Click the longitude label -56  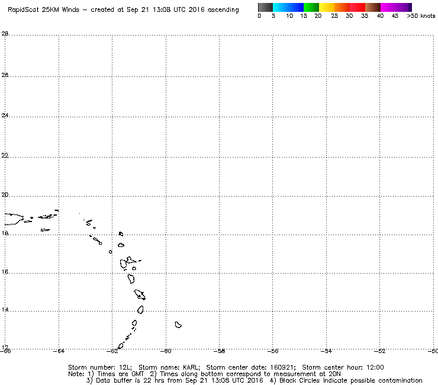click(x=273, y=351)
